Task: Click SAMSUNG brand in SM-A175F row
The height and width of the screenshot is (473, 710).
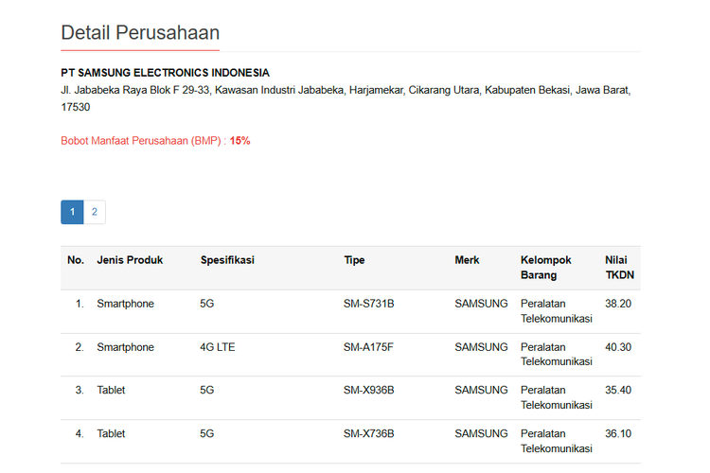Action: pyautogui.click(x=481, y=347)
